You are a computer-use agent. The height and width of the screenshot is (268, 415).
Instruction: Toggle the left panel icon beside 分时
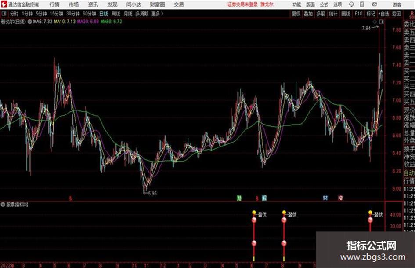(x=4, y=14)
